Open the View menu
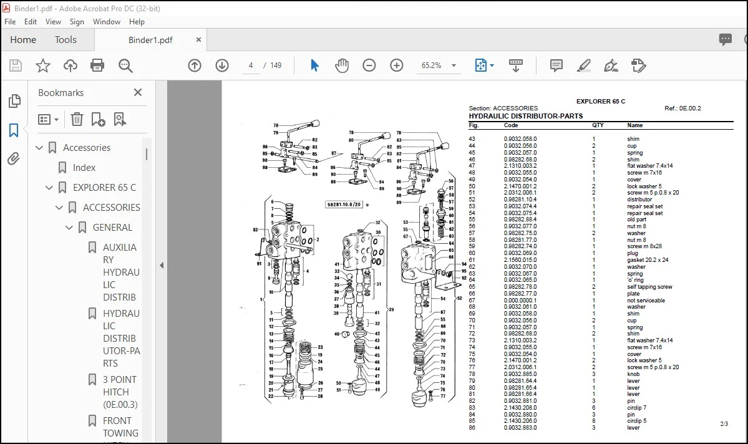 pos(53,22)
